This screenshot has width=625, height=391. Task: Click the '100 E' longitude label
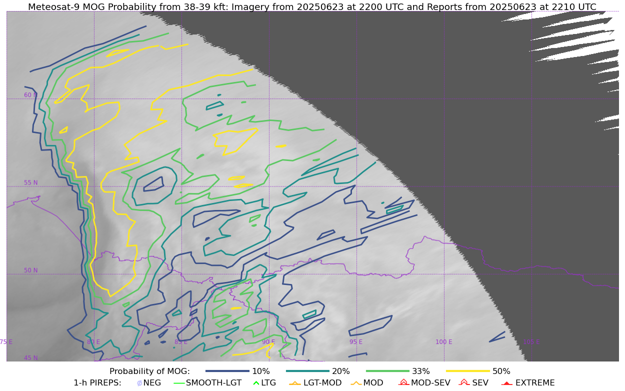(443, 342)
